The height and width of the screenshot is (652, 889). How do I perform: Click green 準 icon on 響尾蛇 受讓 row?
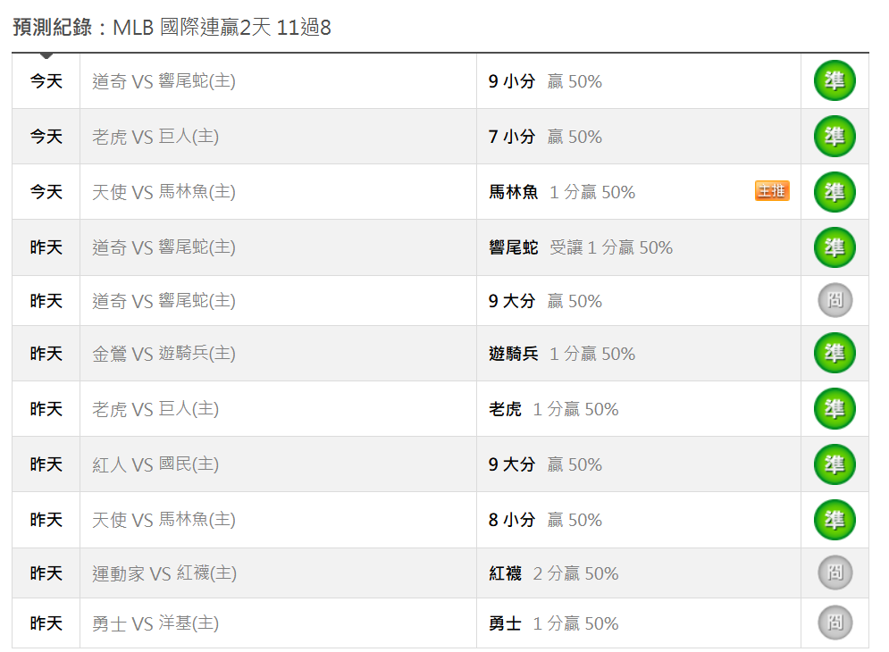834,247
